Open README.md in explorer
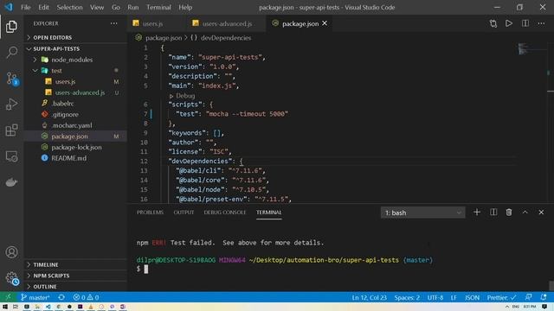 pos(68,158)
